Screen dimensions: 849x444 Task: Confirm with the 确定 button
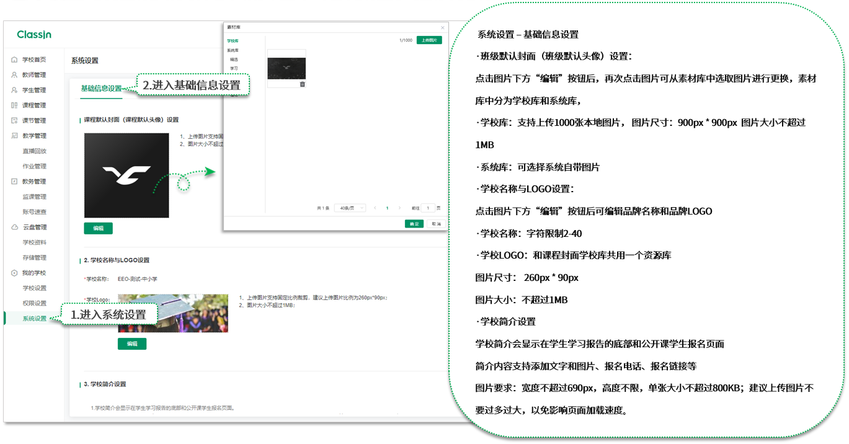tap(414, 224)
